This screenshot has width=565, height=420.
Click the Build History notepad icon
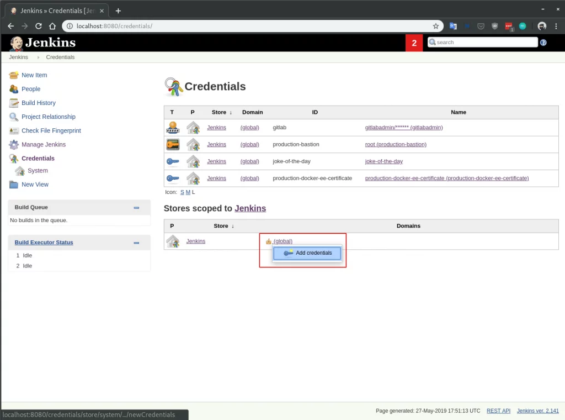click(14, 103)
